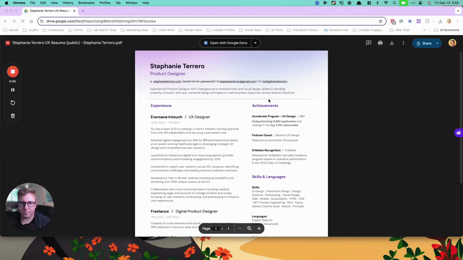Open the Bookmarks menu in the menu bar

(86, 3)
